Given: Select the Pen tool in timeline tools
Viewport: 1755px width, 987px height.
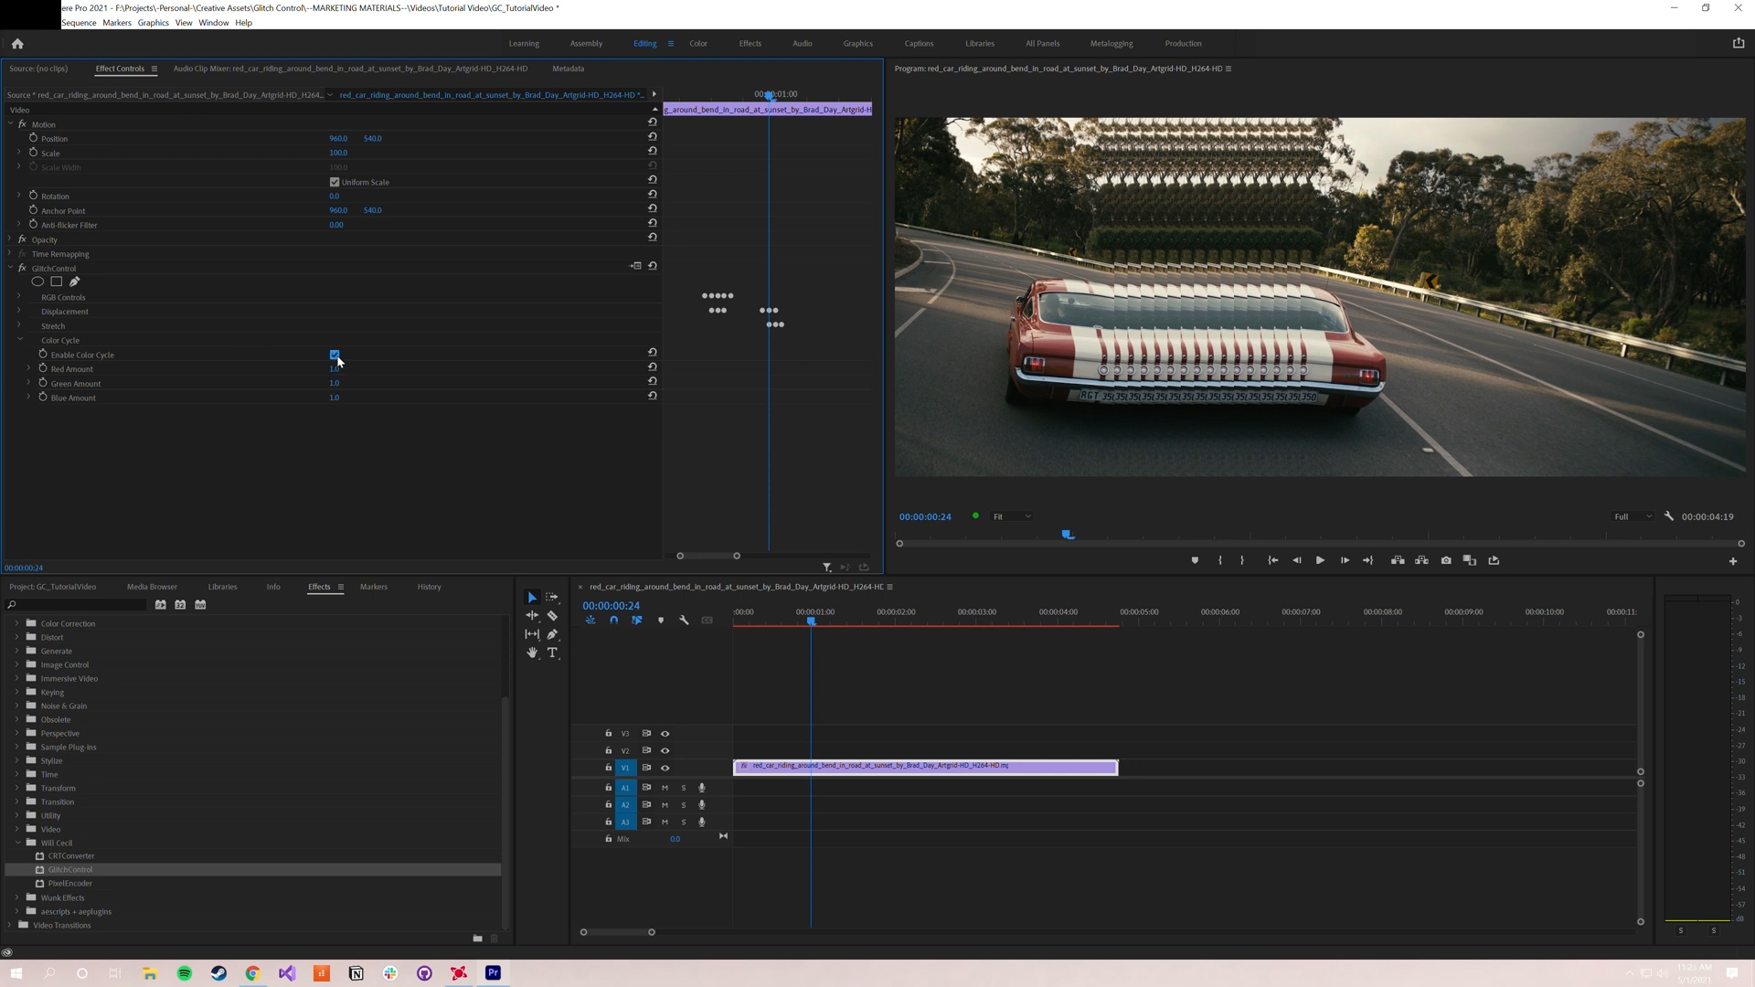Looking at the screenshot, I should coord(552,634).
